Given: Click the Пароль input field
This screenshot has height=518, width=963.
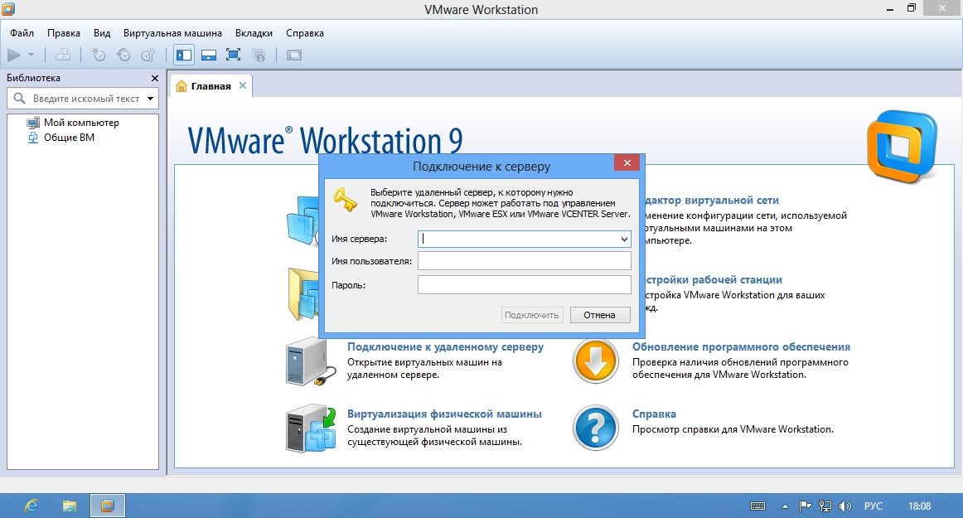Looking at the screenshot, I should click(525, 284).
